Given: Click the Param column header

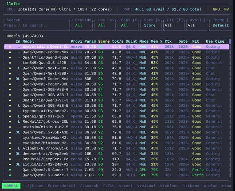Looking at the screenshot, I should (90, 41).
